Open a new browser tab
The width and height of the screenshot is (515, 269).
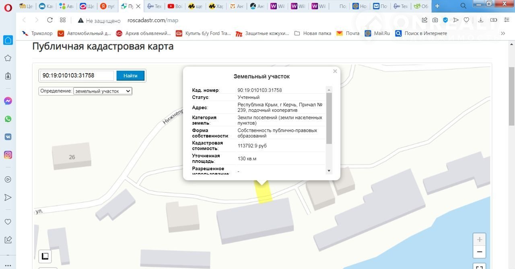point(437,6)
